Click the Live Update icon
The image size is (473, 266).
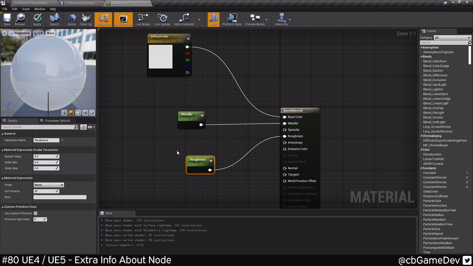(162, 20)
